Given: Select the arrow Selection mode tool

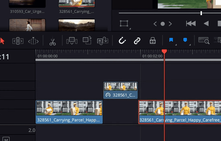Looking at the screenshot, I should pos(2,41).
